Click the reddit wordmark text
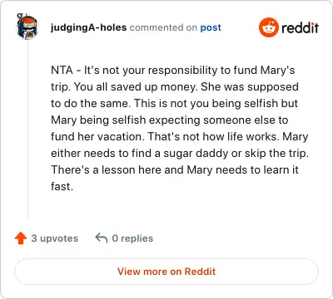This screenshot has height=299, width=333. 300,27
